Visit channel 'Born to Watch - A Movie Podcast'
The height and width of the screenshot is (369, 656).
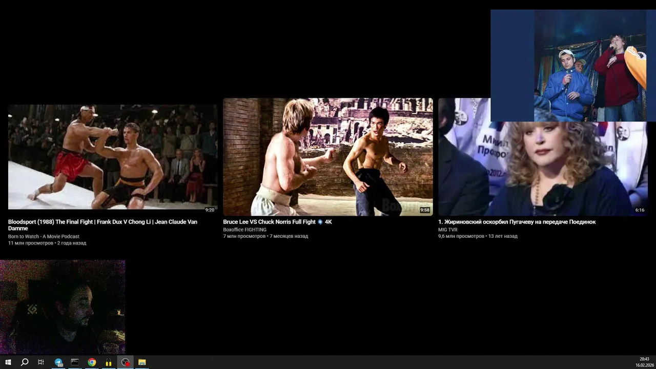tap(44, 237)
